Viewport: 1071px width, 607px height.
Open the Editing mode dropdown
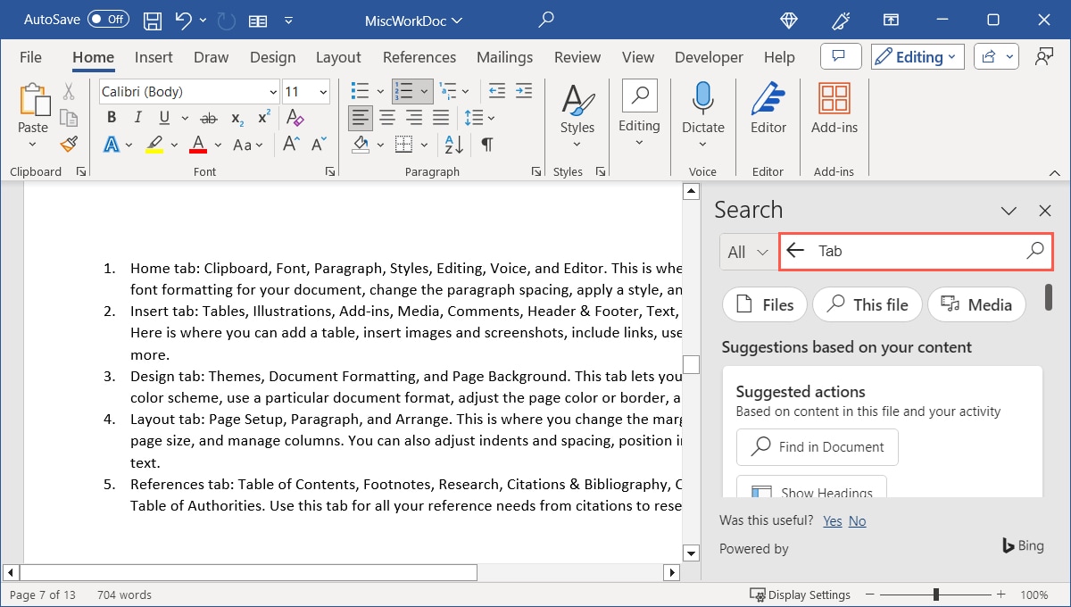[x=917, y=56]
